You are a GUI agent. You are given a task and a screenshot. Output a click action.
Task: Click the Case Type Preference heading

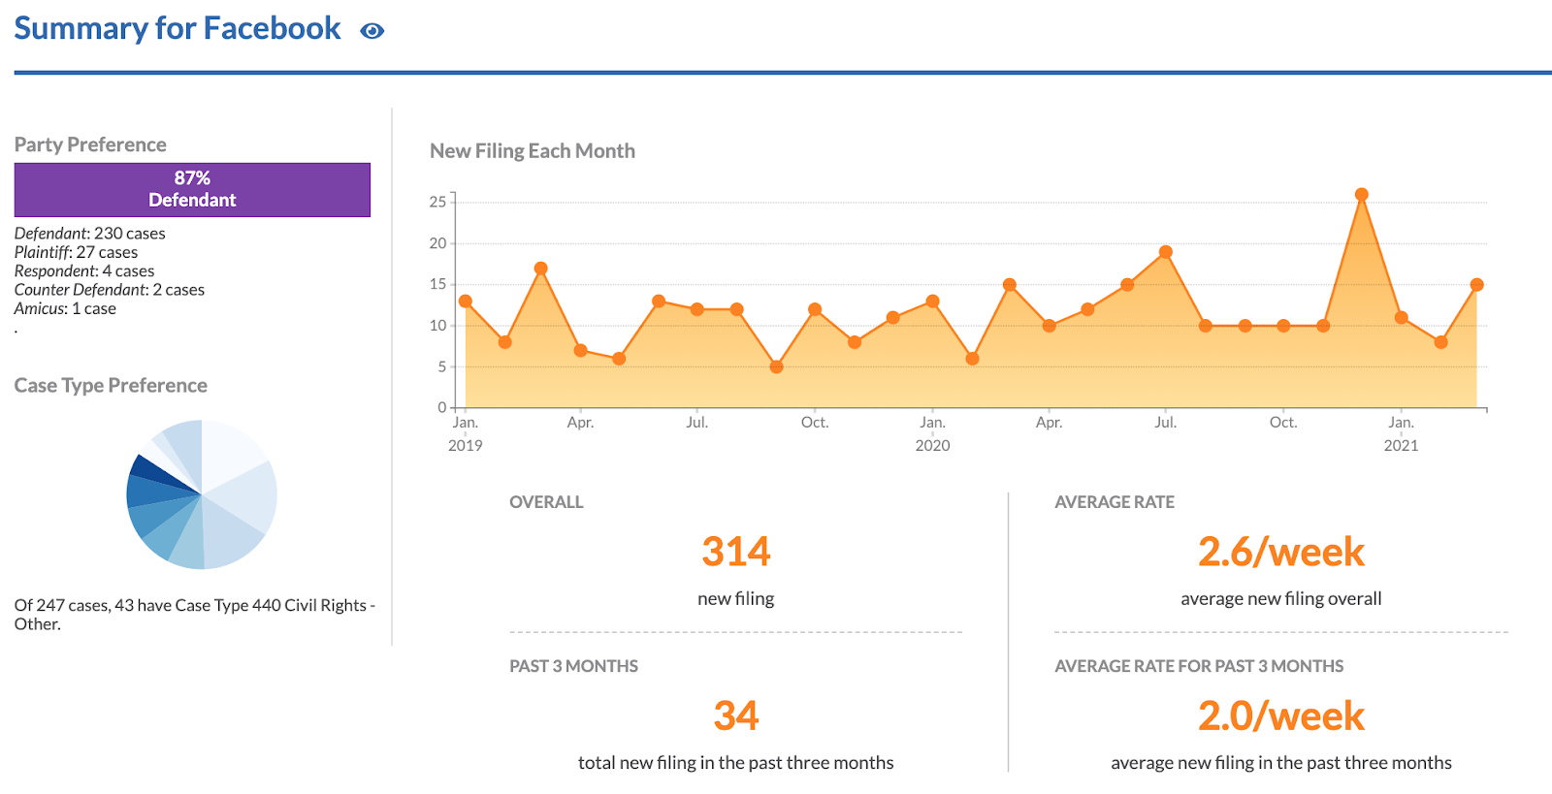(111, 385)
